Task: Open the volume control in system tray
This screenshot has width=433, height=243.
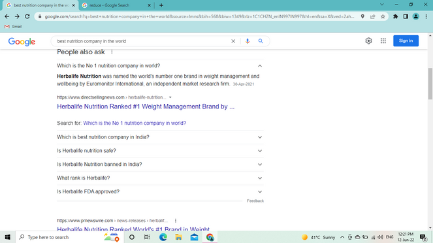Action: pos(380,237)
